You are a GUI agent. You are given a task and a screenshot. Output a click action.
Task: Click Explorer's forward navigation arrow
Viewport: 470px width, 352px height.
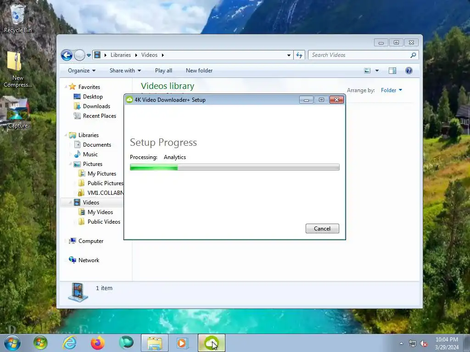click(x=79, y=55)
